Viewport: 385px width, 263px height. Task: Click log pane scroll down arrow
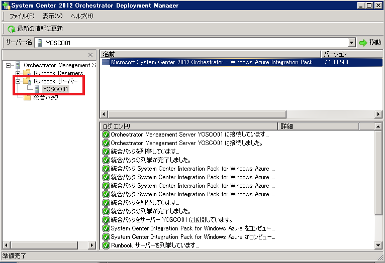click(x=378, y=245)
